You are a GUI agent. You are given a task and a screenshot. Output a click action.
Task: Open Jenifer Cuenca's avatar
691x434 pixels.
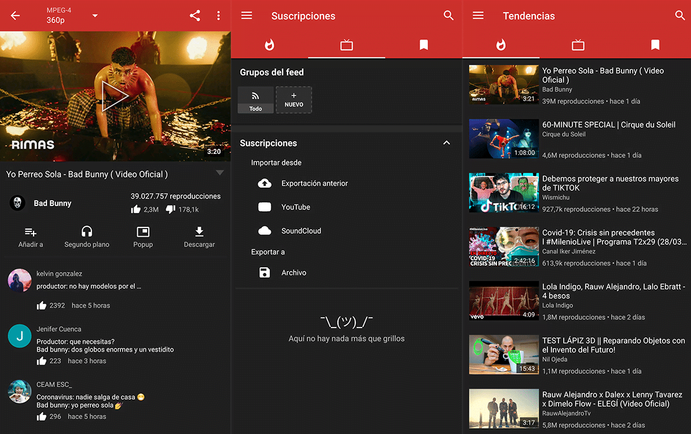pyautogui.click(x=20, y=336)
